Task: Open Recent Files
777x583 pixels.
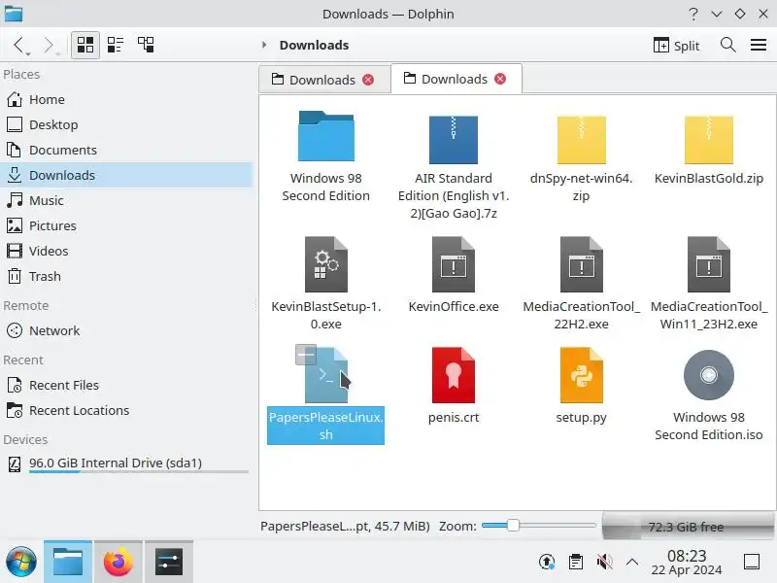Action: click(x=126, y=385)
